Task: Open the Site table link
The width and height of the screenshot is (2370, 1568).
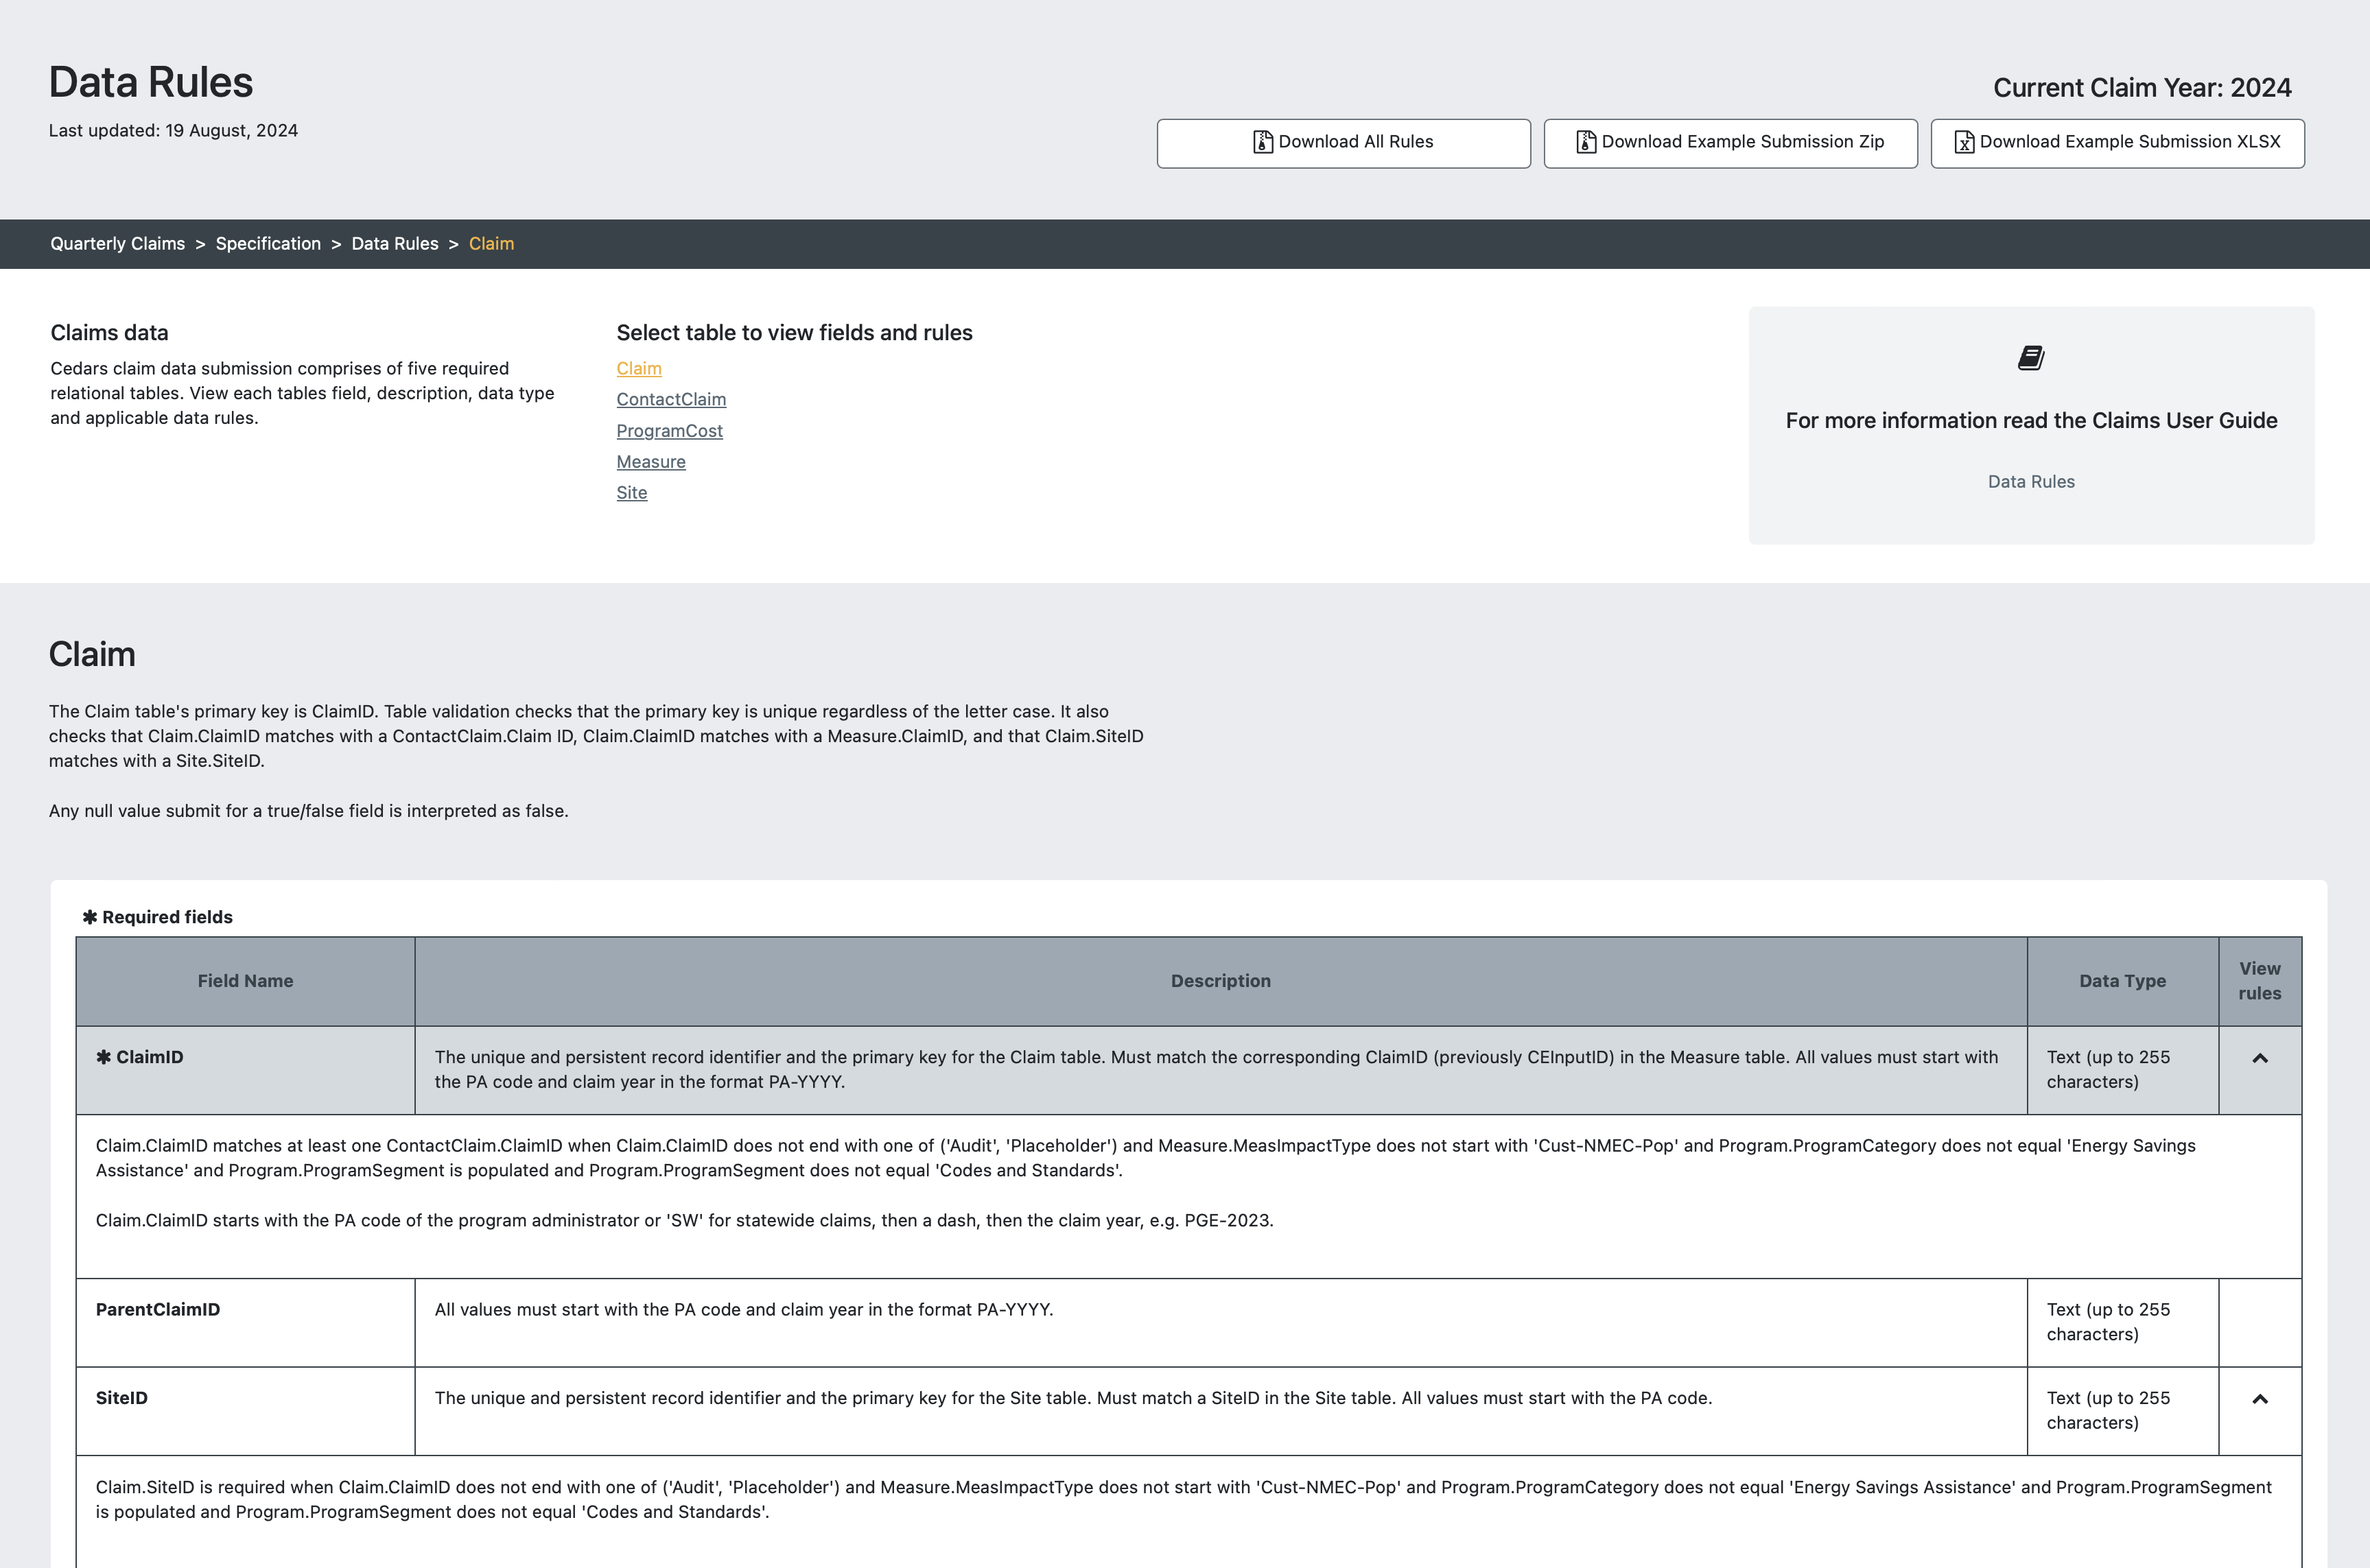Action: (x=631, y=493)
